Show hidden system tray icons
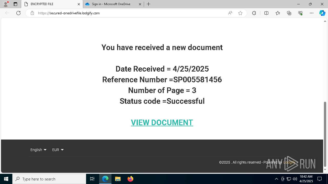328x184 pixels. point(276,179)
